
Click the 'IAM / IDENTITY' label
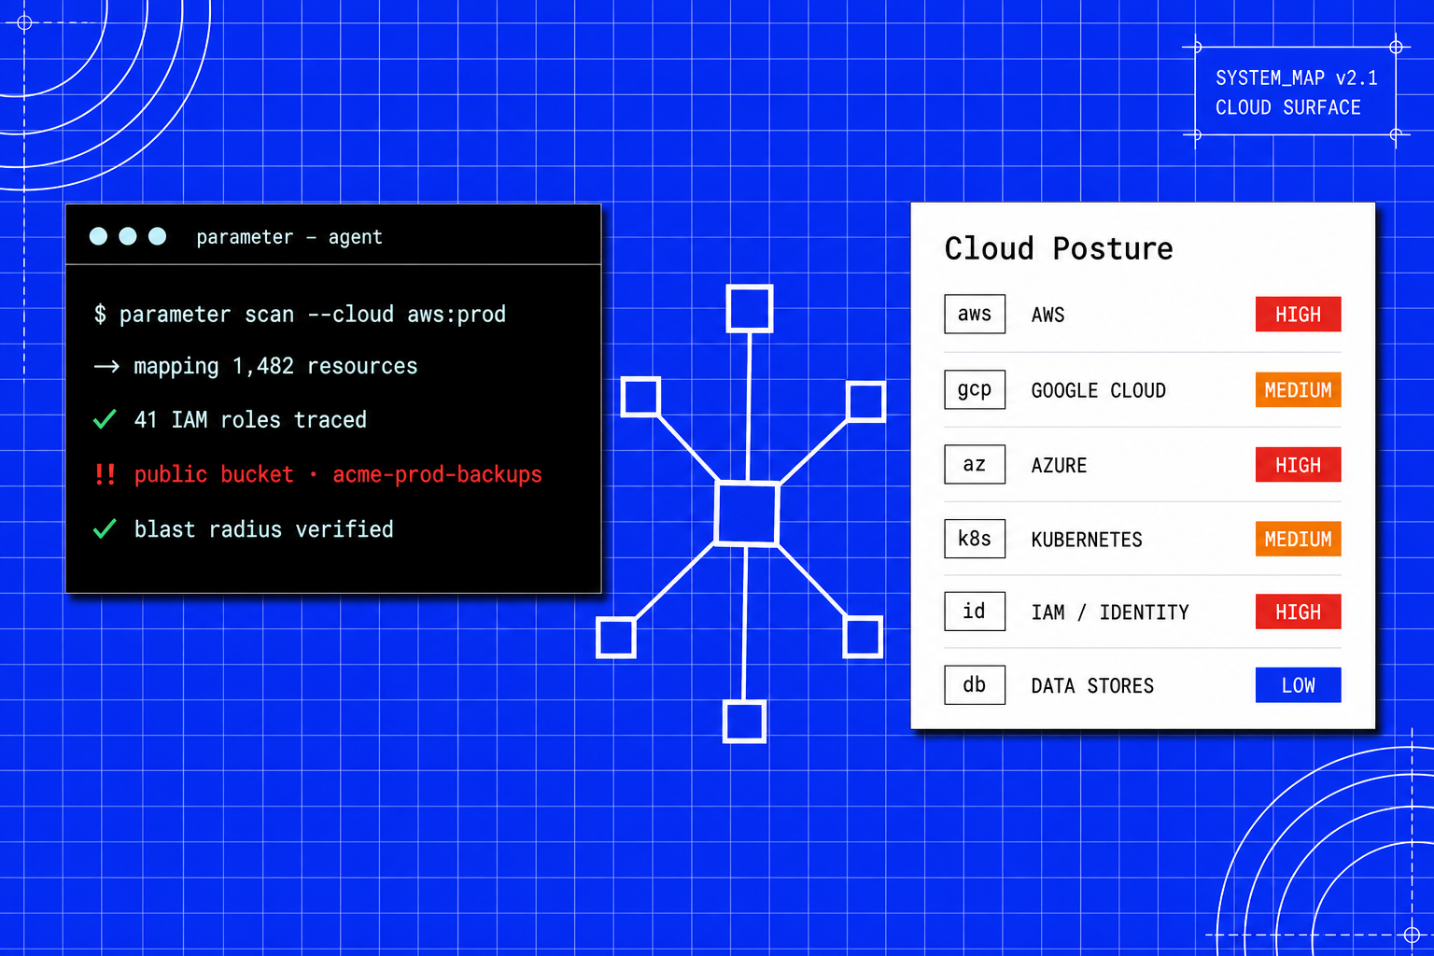tap(1110, 612)
